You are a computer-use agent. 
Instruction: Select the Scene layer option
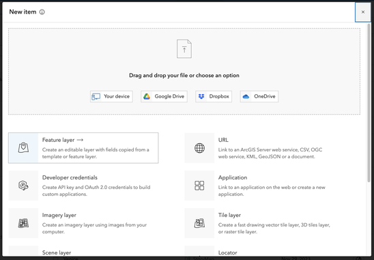pyautogui.click(x=57, y=252)
